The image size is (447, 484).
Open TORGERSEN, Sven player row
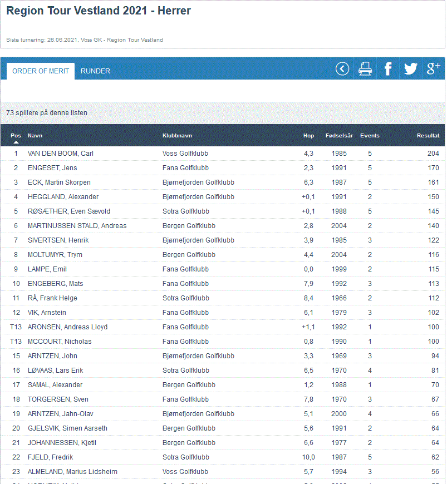tap(58, 399)
